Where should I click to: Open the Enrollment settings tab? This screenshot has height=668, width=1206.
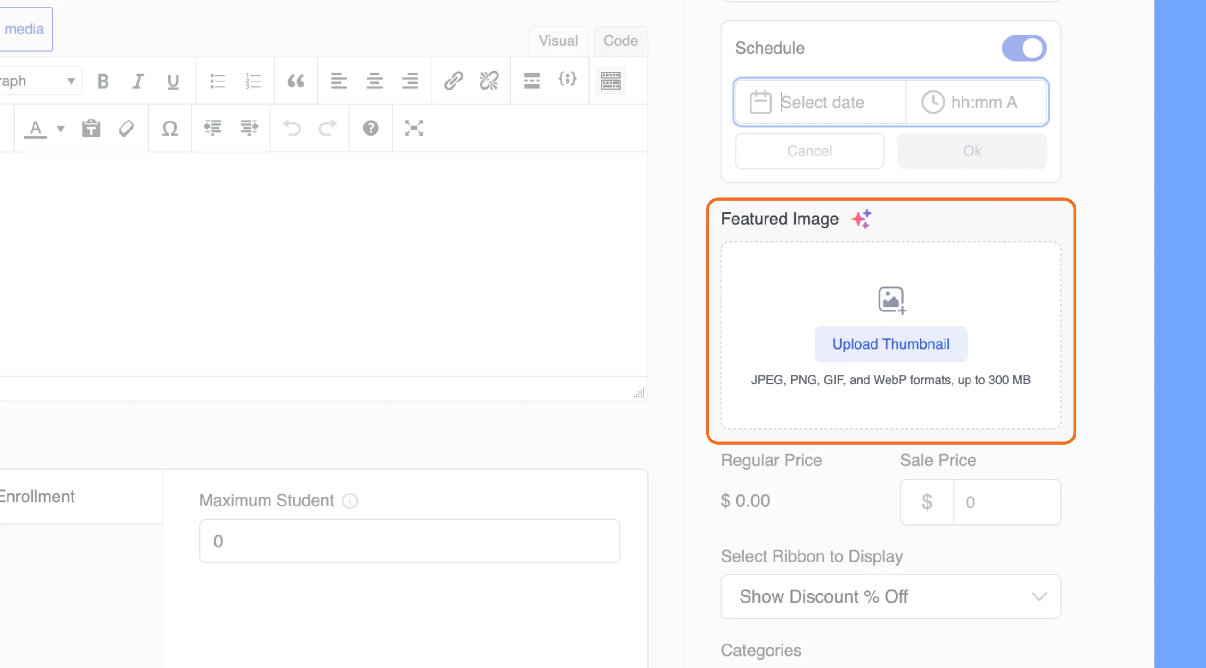click(81, 497)
